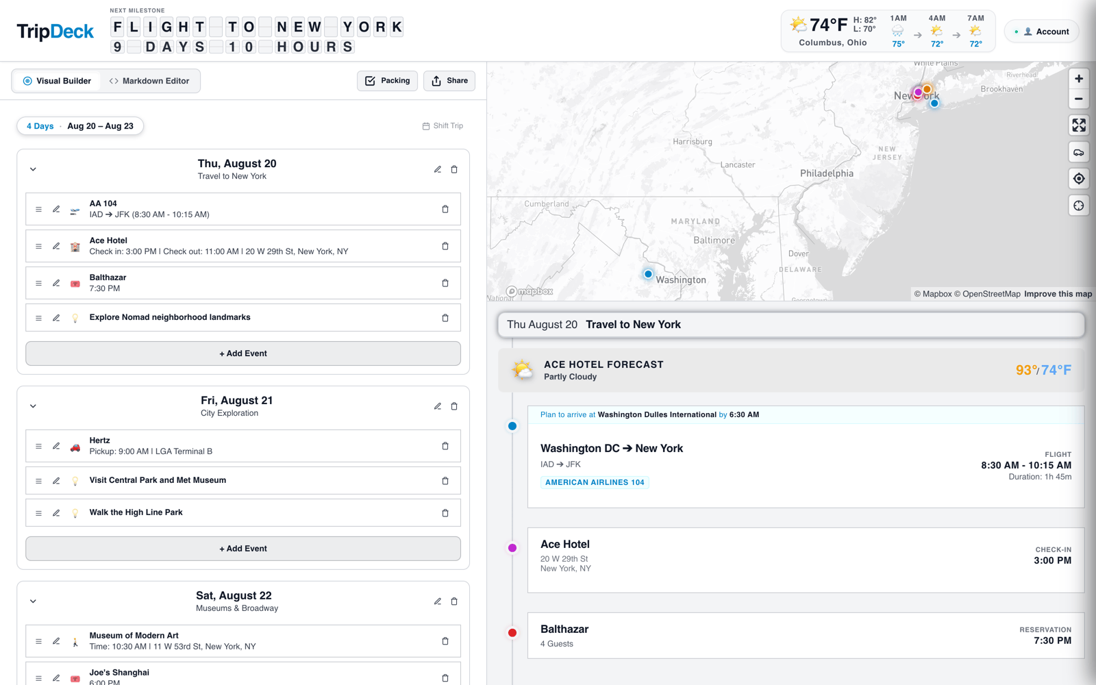Select the Washington blue map marker
Screen dimensions: 1096x685
tap(648, 274)
